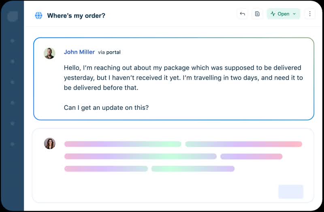Screen dimensions: 324x212
Task: Expand the Open status dropdown
Action: (x=283, y=14)
